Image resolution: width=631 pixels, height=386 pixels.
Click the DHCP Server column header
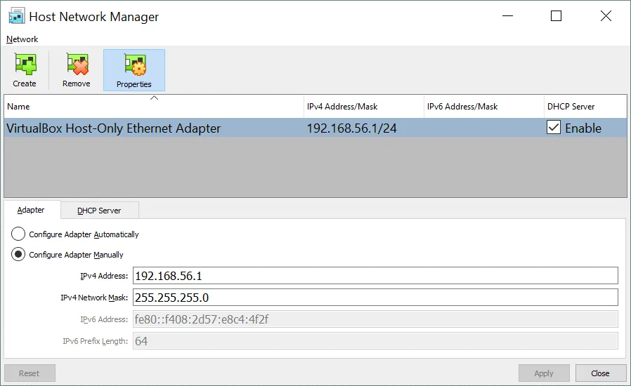pyautogui.click(x=571, y=107)
